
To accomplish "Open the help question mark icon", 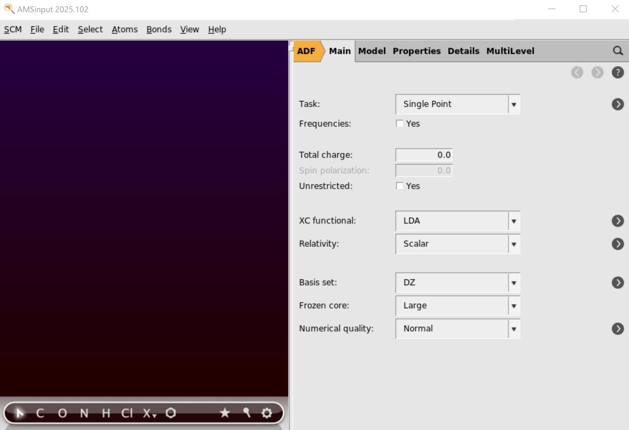I will (x=618, y=72).
